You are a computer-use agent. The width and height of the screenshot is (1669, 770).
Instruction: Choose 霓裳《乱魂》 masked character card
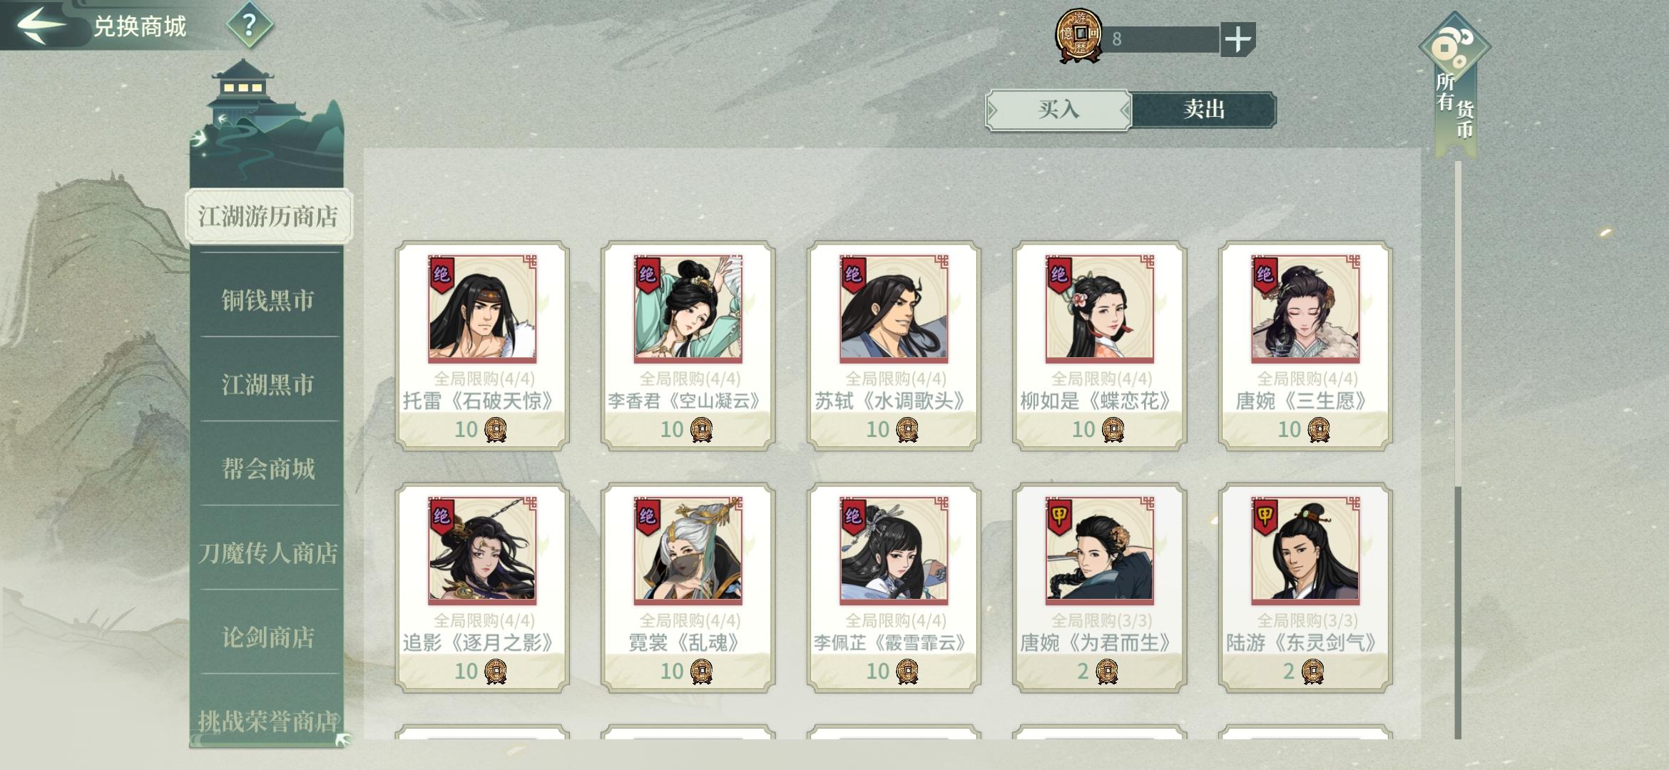click(688, 587)
